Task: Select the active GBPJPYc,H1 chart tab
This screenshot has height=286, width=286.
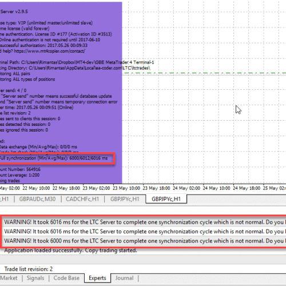Action: pos(166,199)
